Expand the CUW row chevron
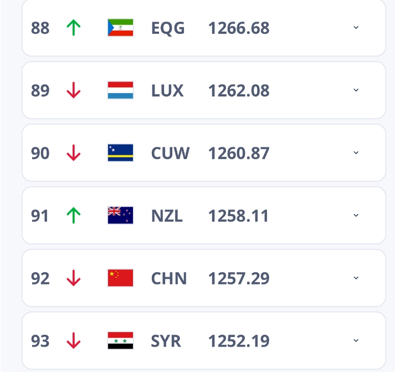Image resolution: width=395 pixels, height=372 pixels. click(356, 153)
